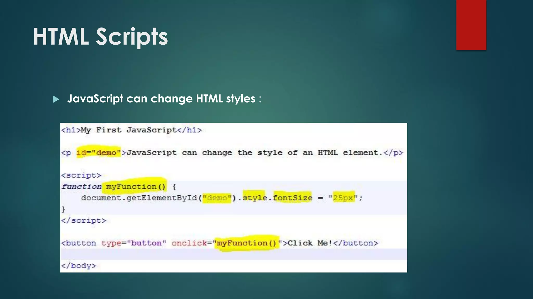
Task: Click the highlighted "demo" string argument
Action: pos(217,198)
